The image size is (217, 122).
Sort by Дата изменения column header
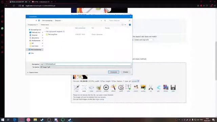(80, 28)
